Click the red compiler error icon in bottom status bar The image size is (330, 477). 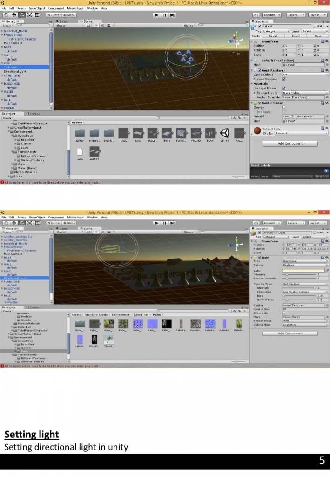(2, 366)
